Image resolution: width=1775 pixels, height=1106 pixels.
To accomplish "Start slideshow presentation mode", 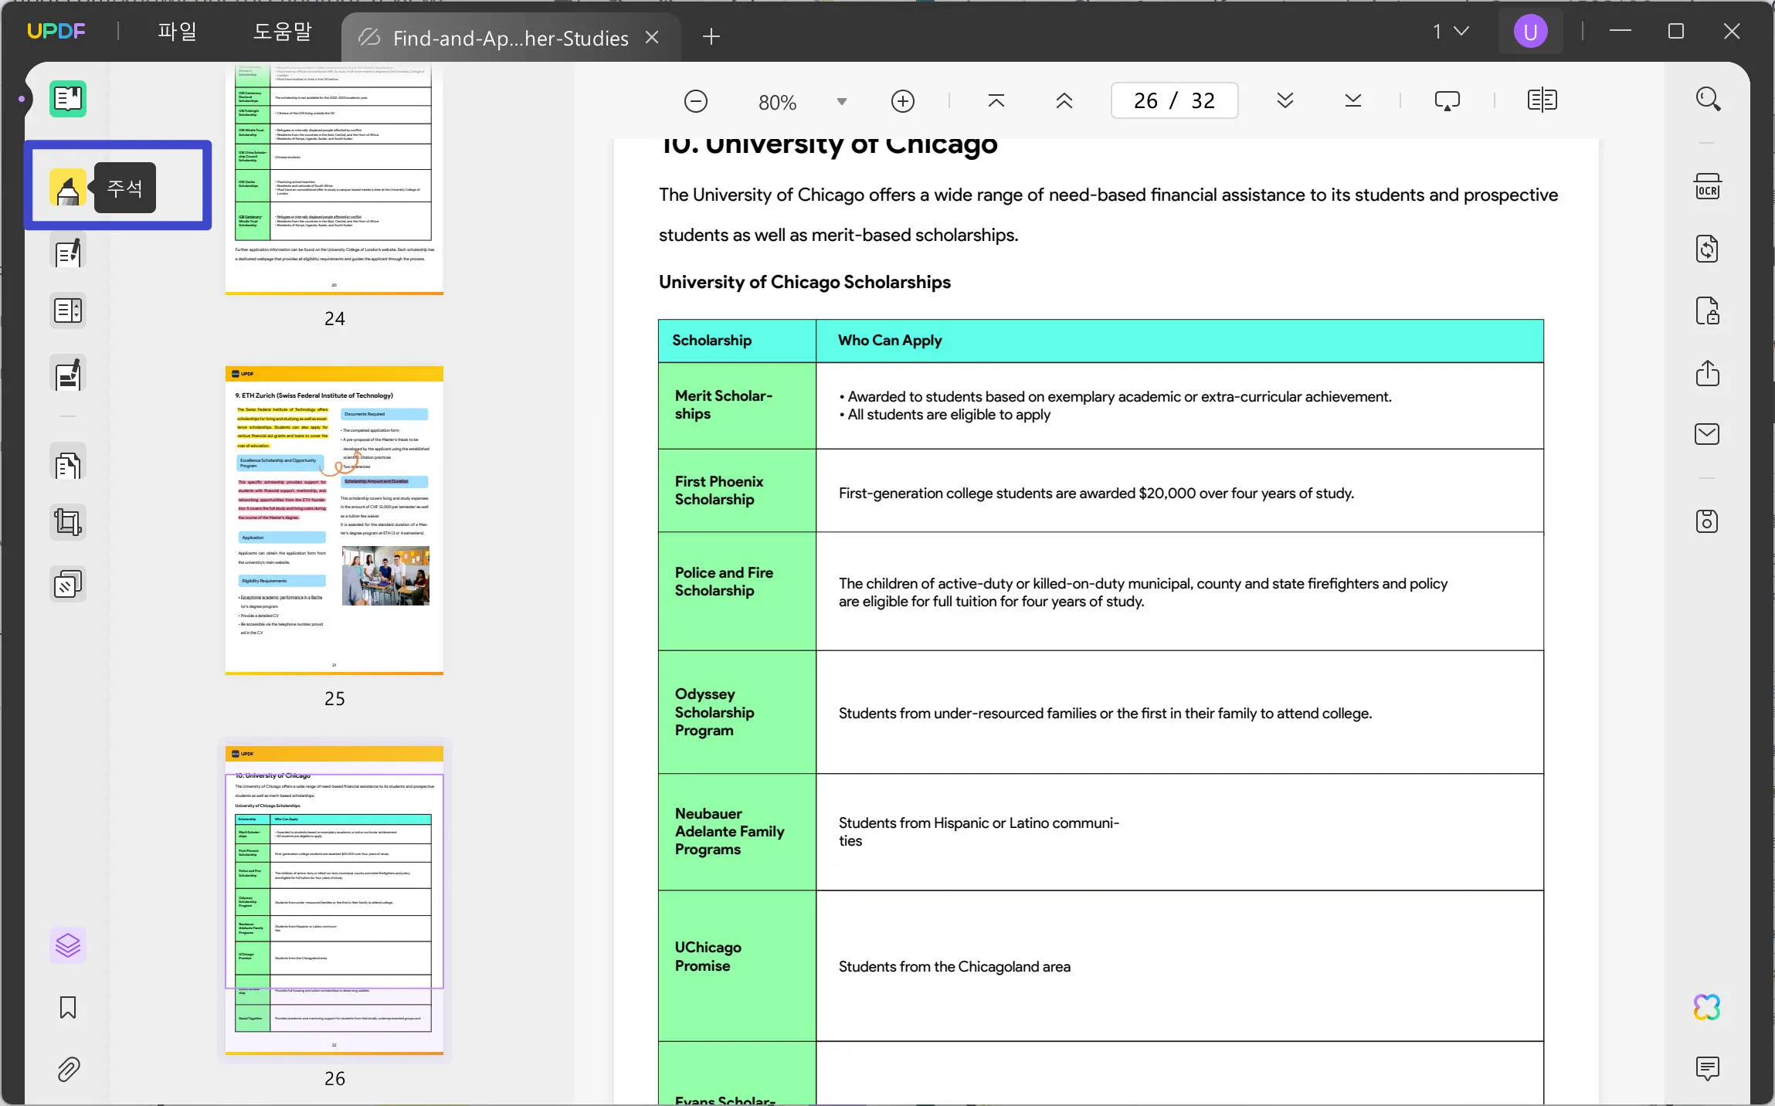I will [1447, 101].
